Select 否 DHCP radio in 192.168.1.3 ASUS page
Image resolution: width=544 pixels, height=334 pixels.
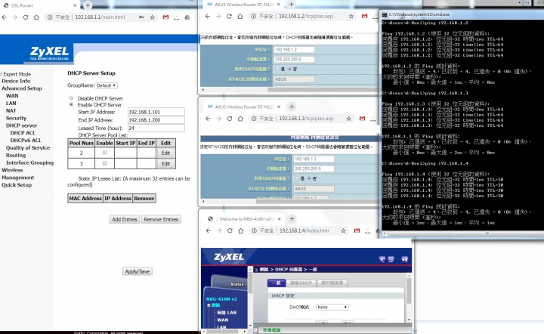[309, 178]
